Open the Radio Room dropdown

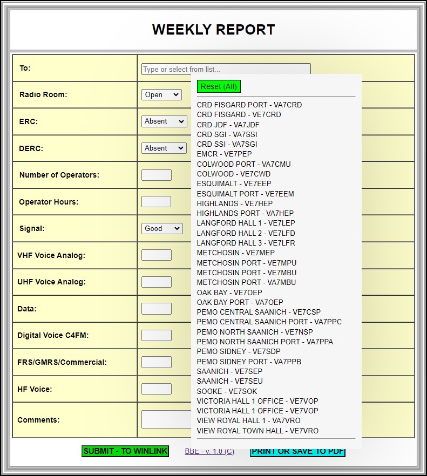click(x=161, y=94)
